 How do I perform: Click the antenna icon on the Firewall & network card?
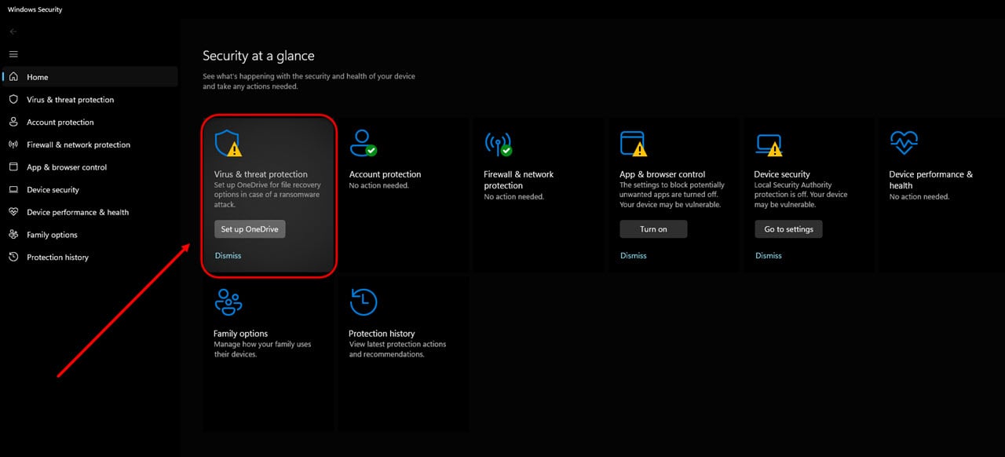point(498,143)
